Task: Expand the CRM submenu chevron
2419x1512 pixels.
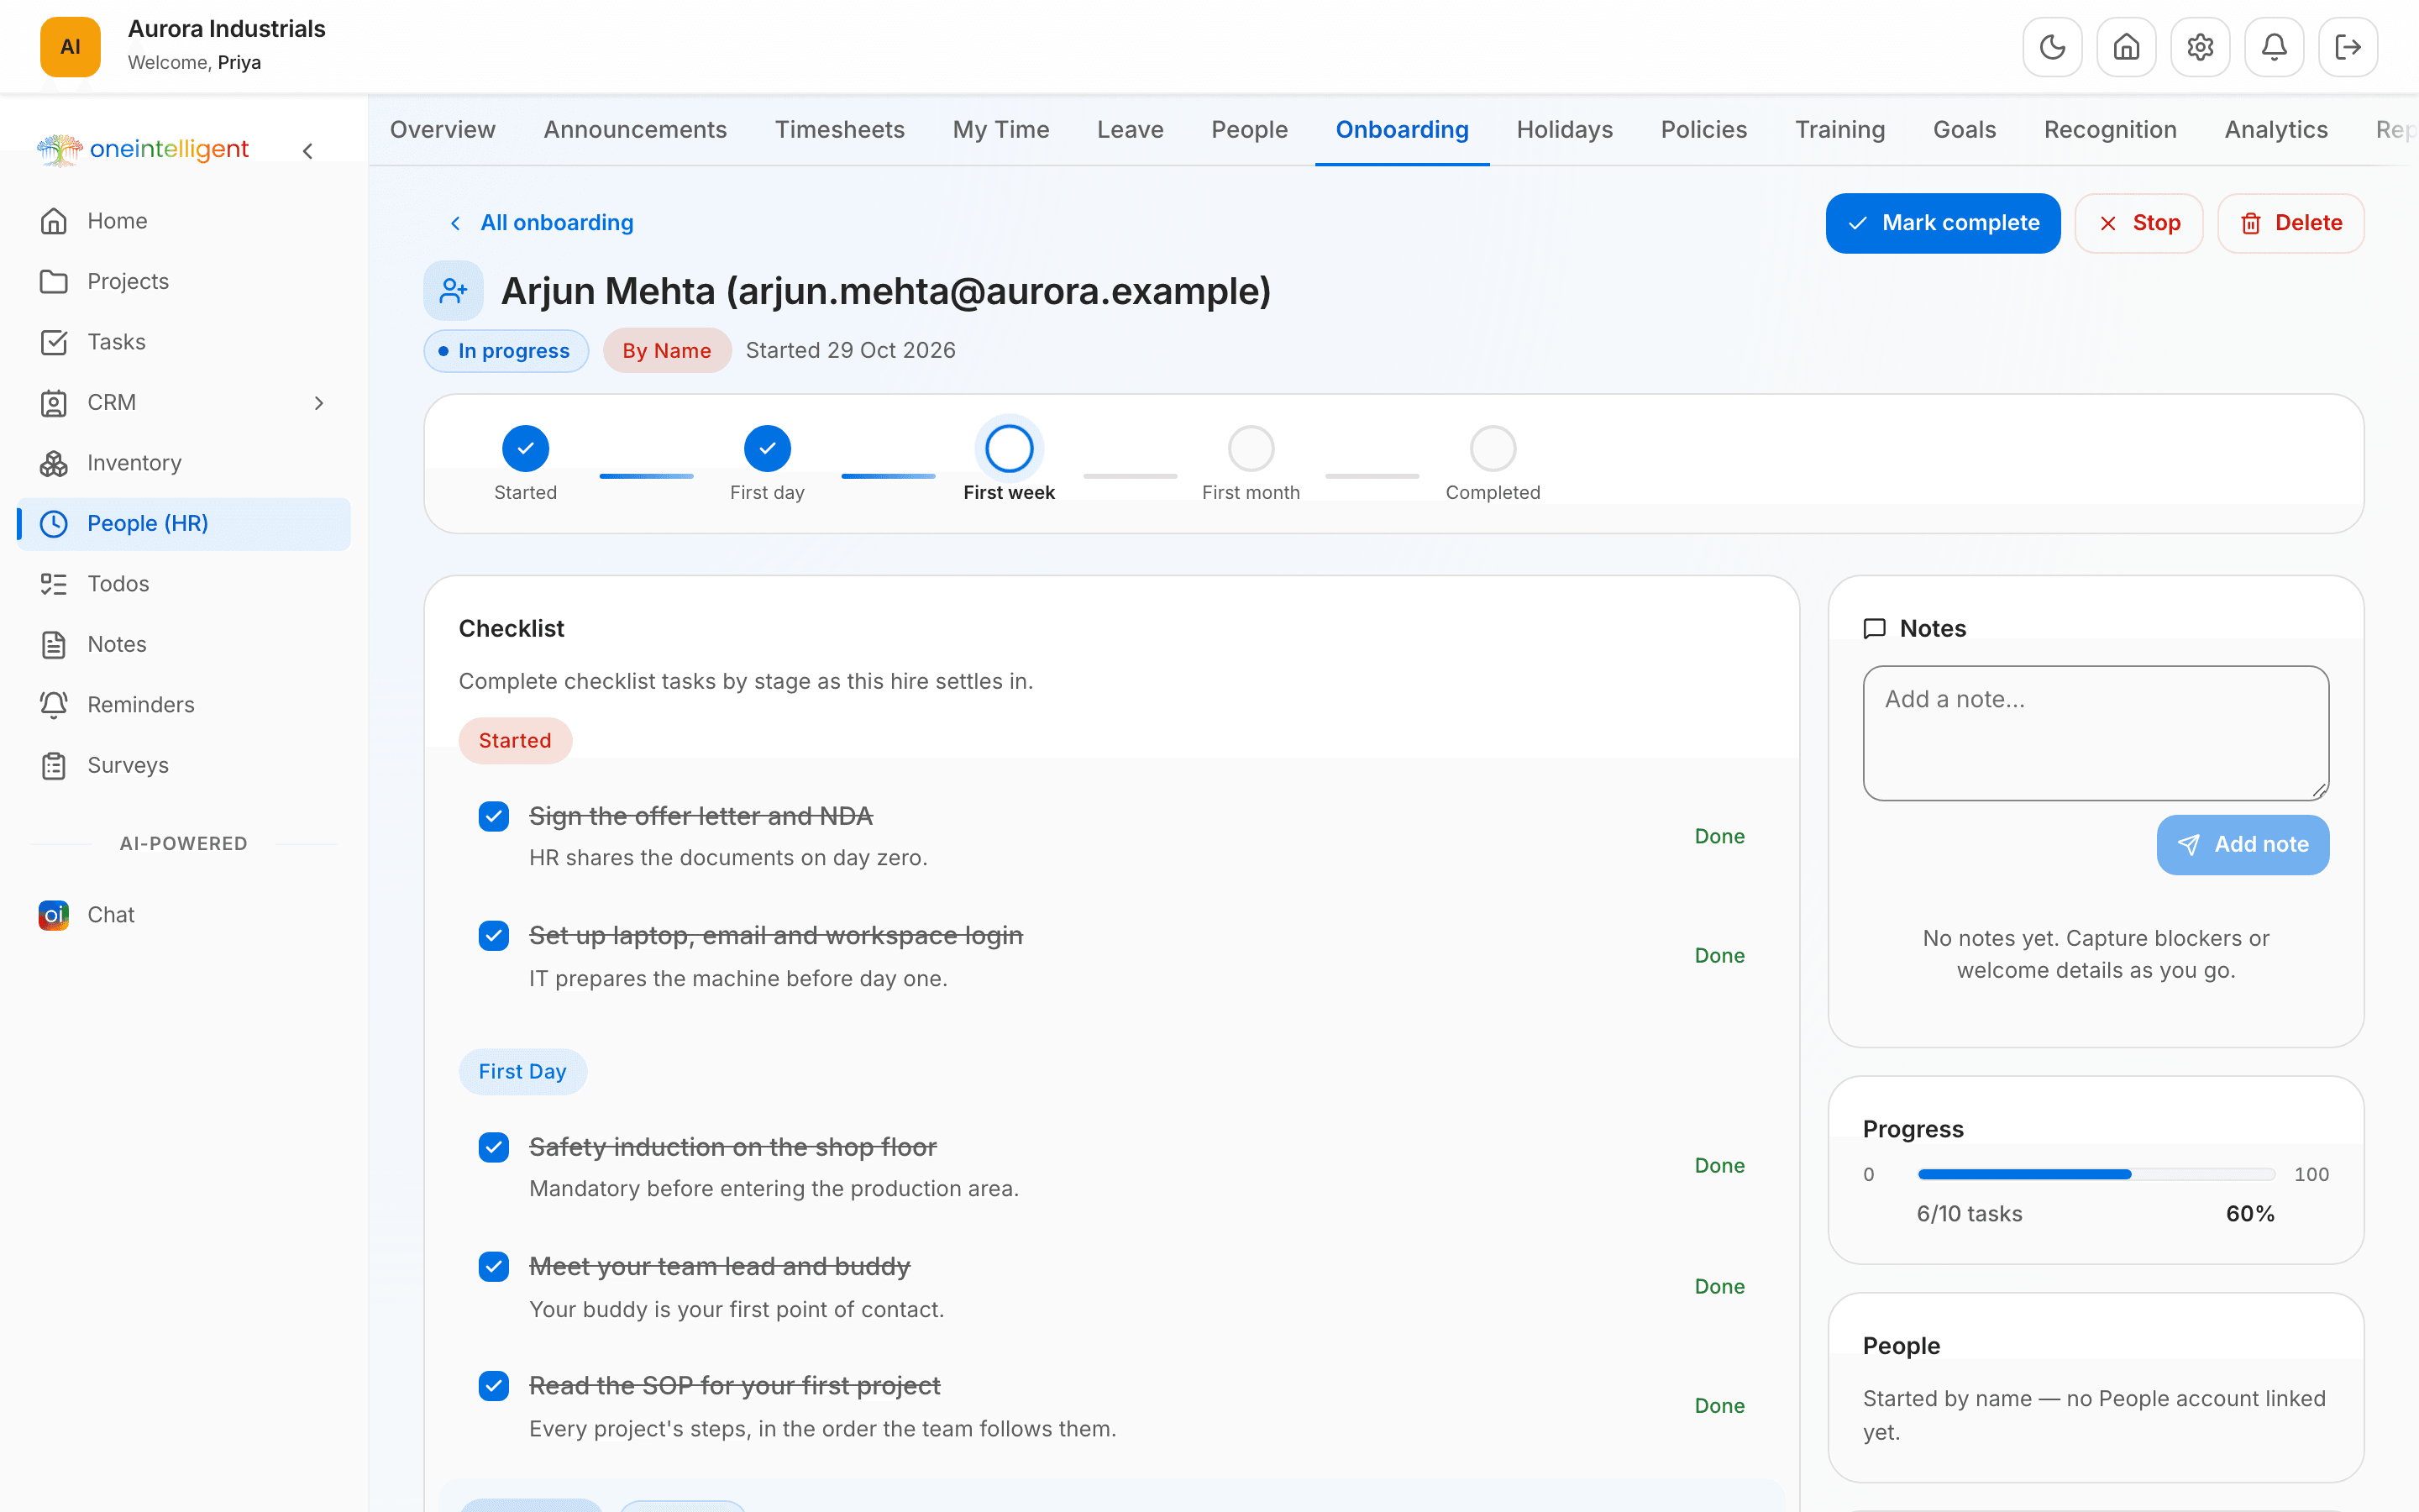Action: [319, 403]
